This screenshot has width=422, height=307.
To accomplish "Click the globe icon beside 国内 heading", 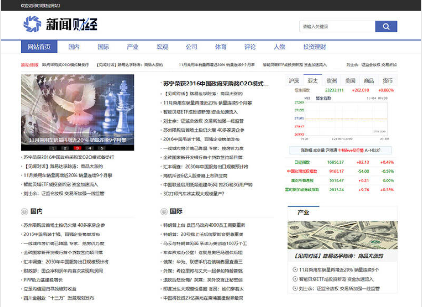I will pos(24,212).
